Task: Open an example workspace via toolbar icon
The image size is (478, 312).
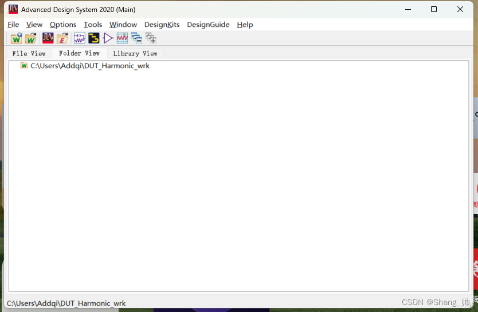Action: click(62, 38)
